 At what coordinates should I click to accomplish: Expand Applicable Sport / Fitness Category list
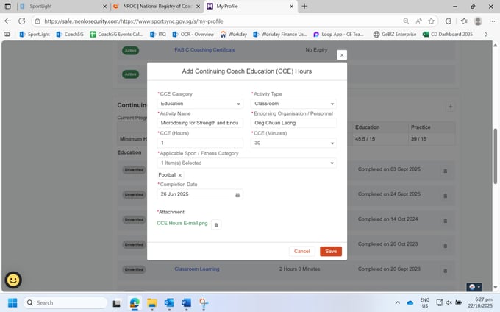pyautogui.click(x=246, y=163)
